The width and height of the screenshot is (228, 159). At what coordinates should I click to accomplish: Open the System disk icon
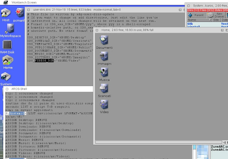click(x=6, y=79)
